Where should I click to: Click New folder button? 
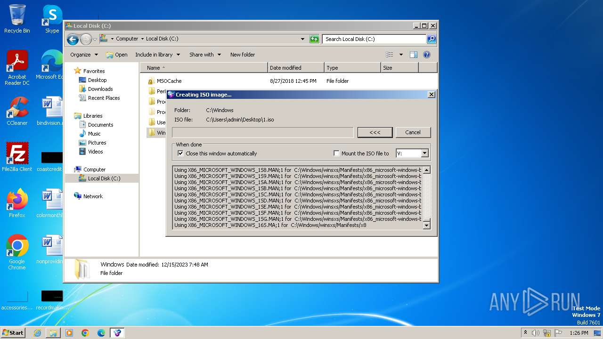click(243, 55)
